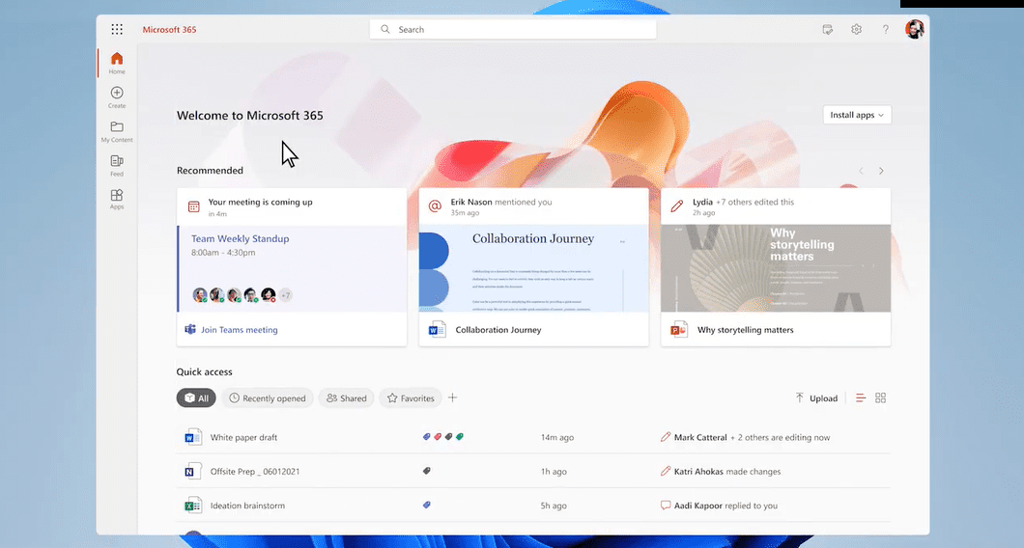The width and height of the screenshot is (1024, 548).
Task: Click Erik Nason mentioned you header
Action: click(x=501, y=203)
